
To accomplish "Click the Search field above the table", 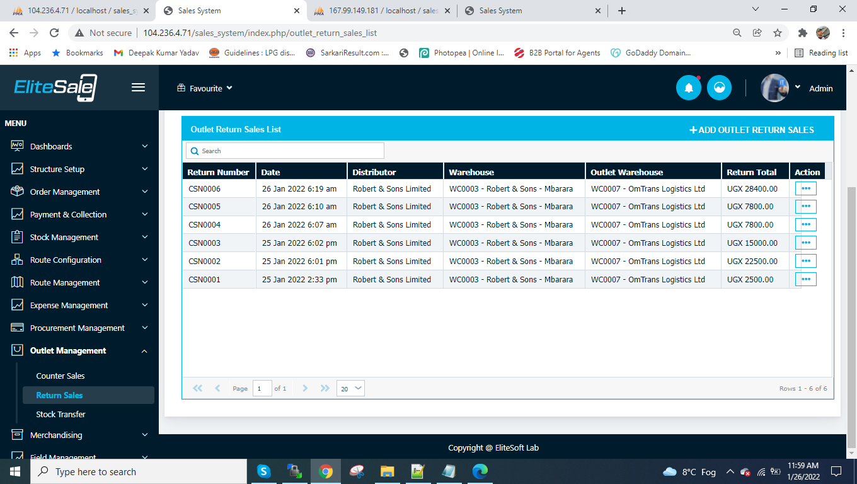I will 285,151.
